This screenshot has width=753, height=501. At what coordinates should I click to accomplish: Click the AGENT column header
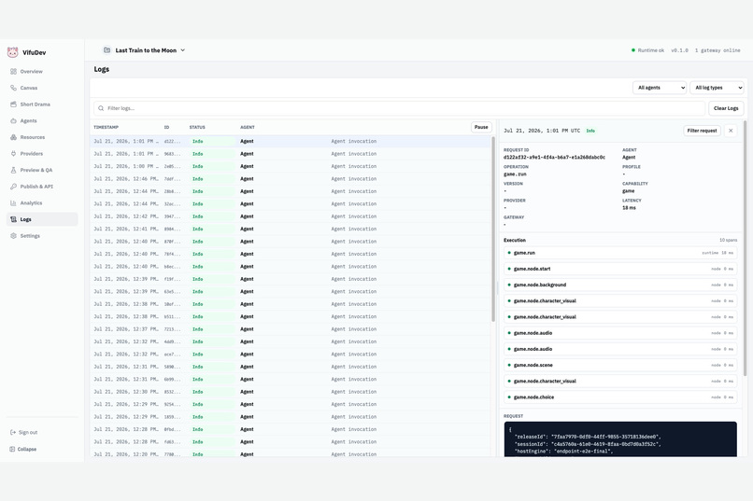pos(248,127)
